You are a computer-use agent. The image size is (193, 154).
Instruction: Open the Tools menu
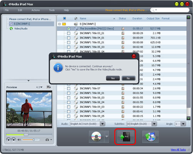click(52, 10)
